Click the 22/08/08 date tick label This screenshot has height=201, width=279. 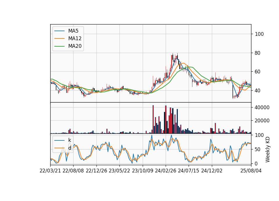pyautogui.click(x=73, y=171)
